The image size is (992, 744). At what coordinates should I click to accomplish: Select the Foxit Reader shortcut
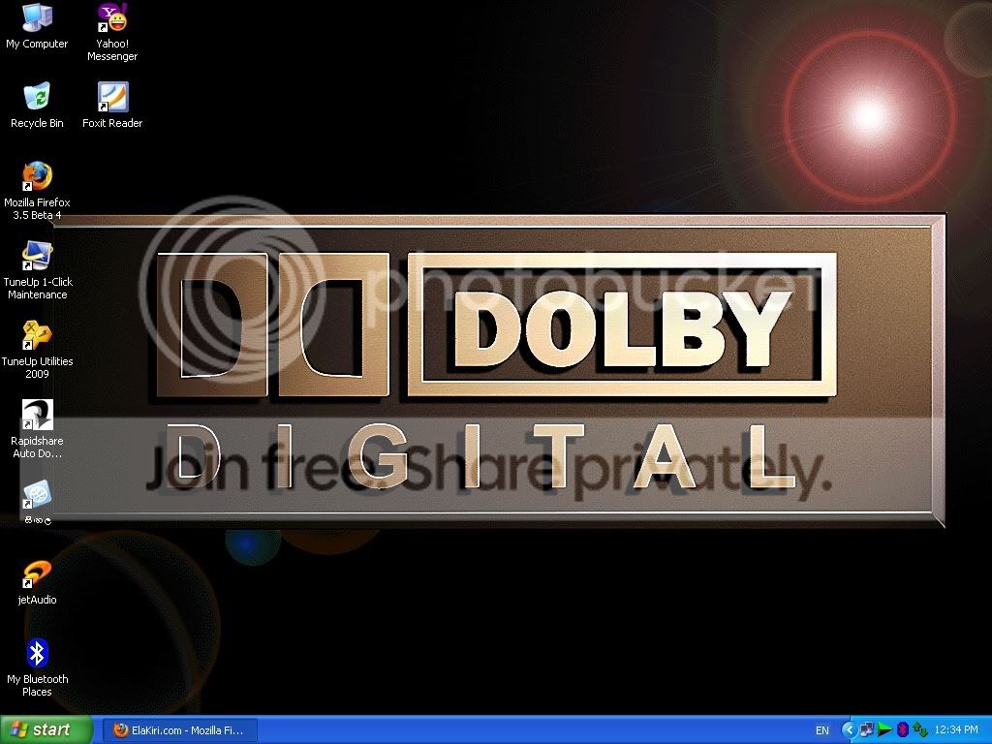coord(112,106)
